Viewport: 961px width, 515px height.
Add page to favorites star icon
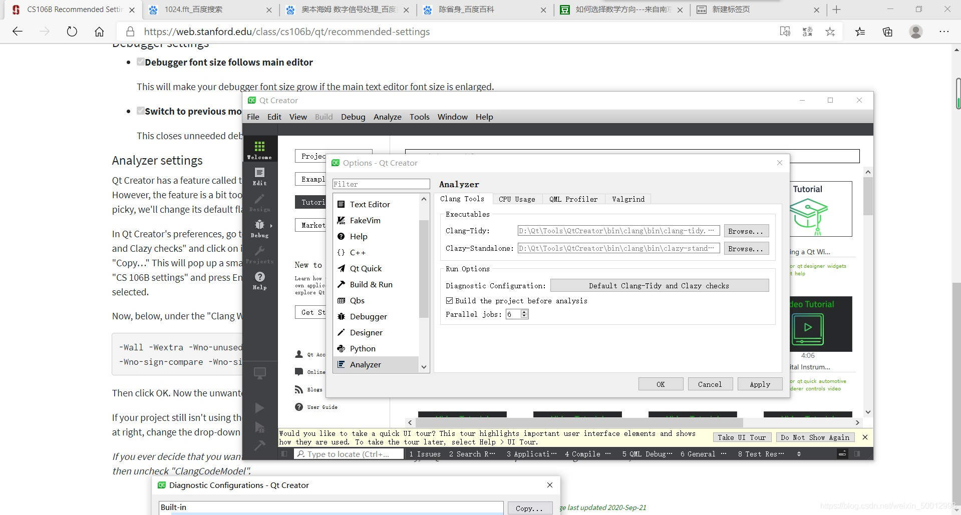point(830,32)
